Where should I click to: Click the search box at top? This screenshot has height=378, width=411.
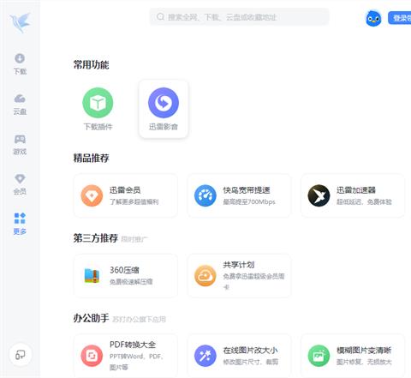click(x=239, y=17)
